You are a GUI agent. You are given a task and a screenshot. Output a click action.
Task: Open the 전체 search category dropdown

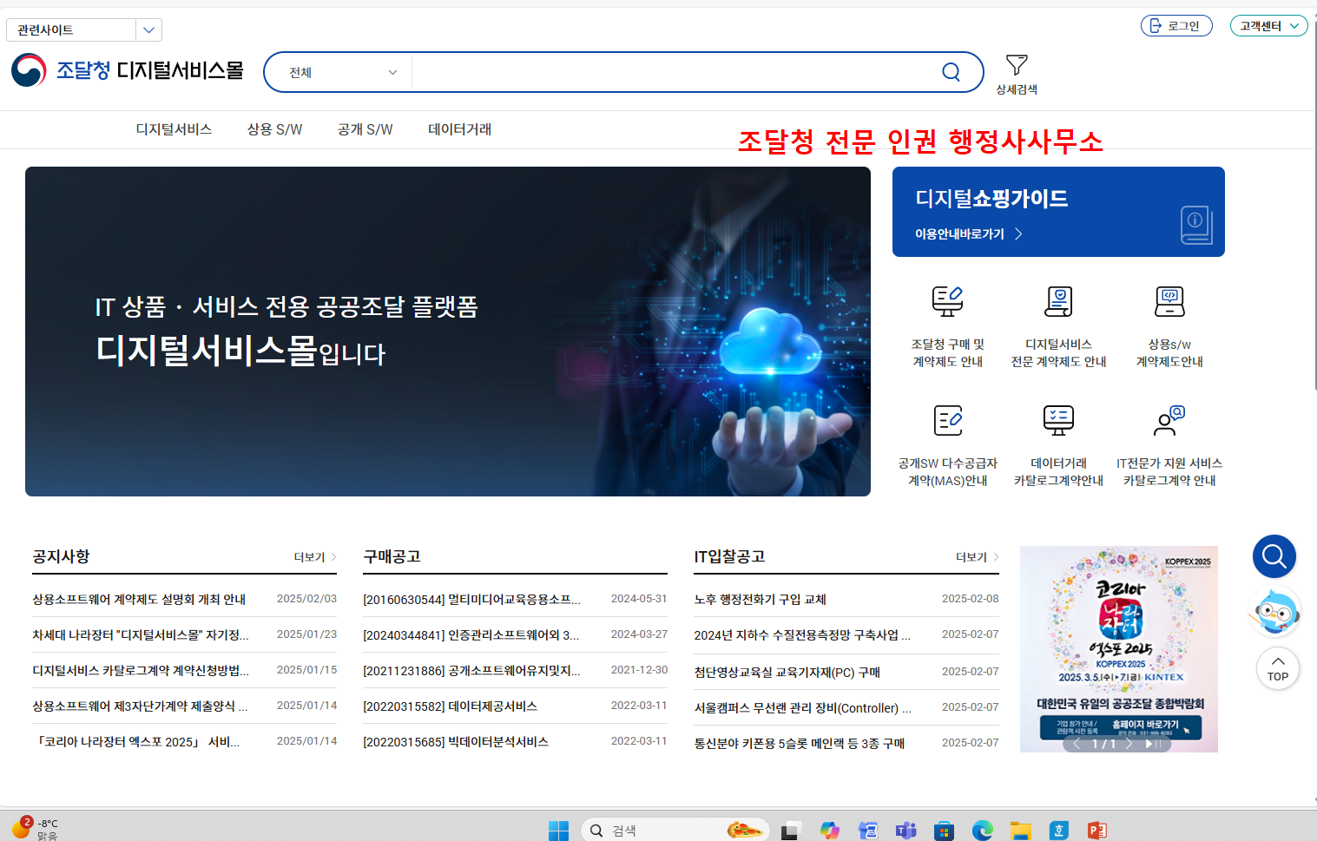pyautogui.click(x=343, y=72)
